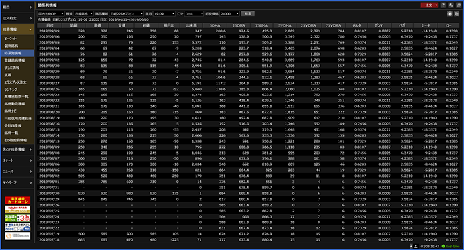Select the 2019/07/18 date row

pyautogui.click(x=249, y=239)
